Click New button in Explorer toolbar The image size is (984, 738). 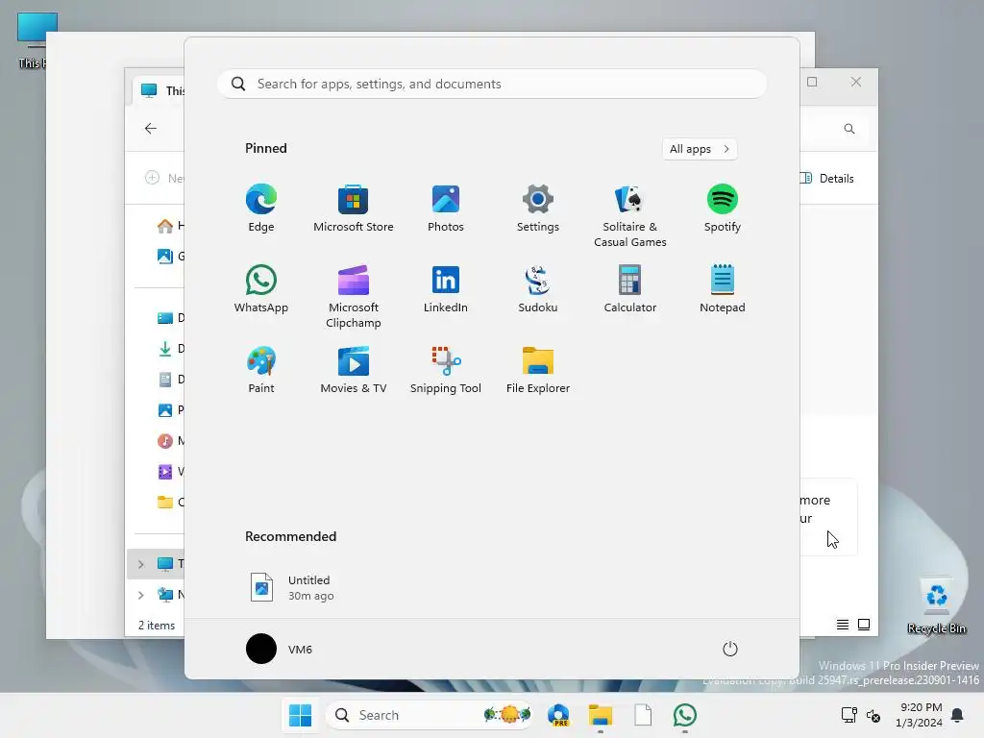(x=163, y=178)
